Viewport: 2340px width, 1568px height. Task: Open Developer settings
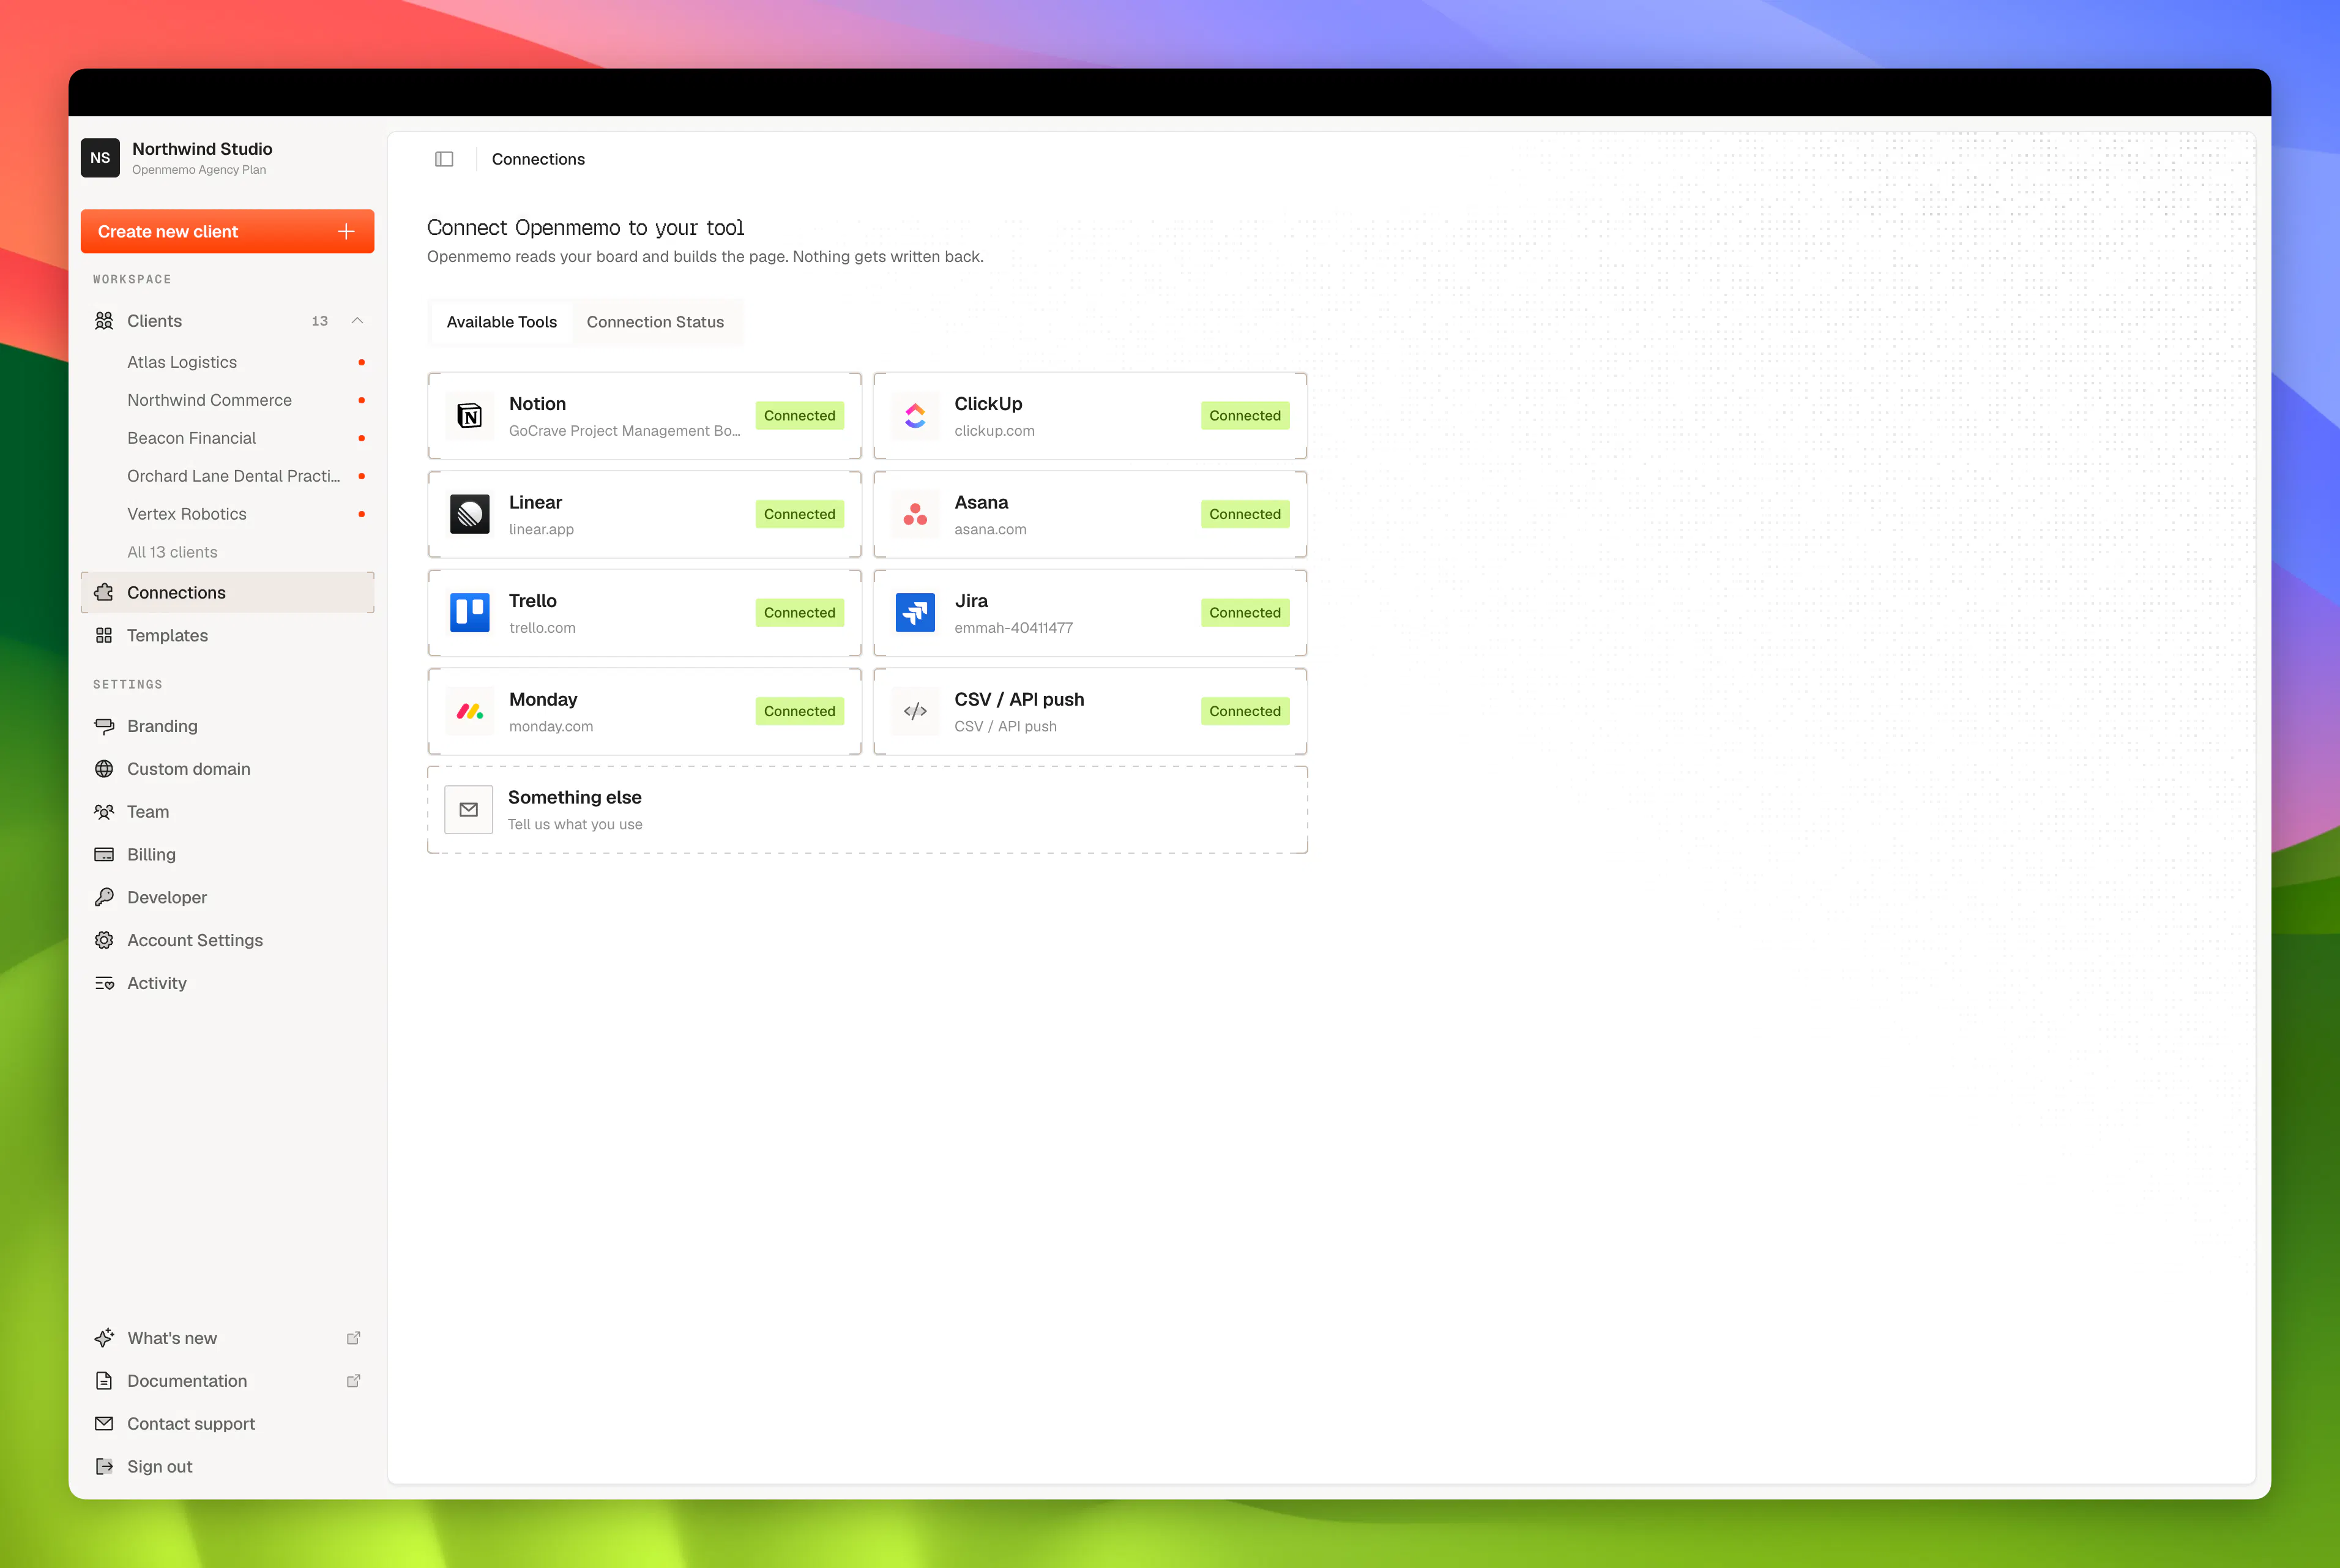coord(228,898)
